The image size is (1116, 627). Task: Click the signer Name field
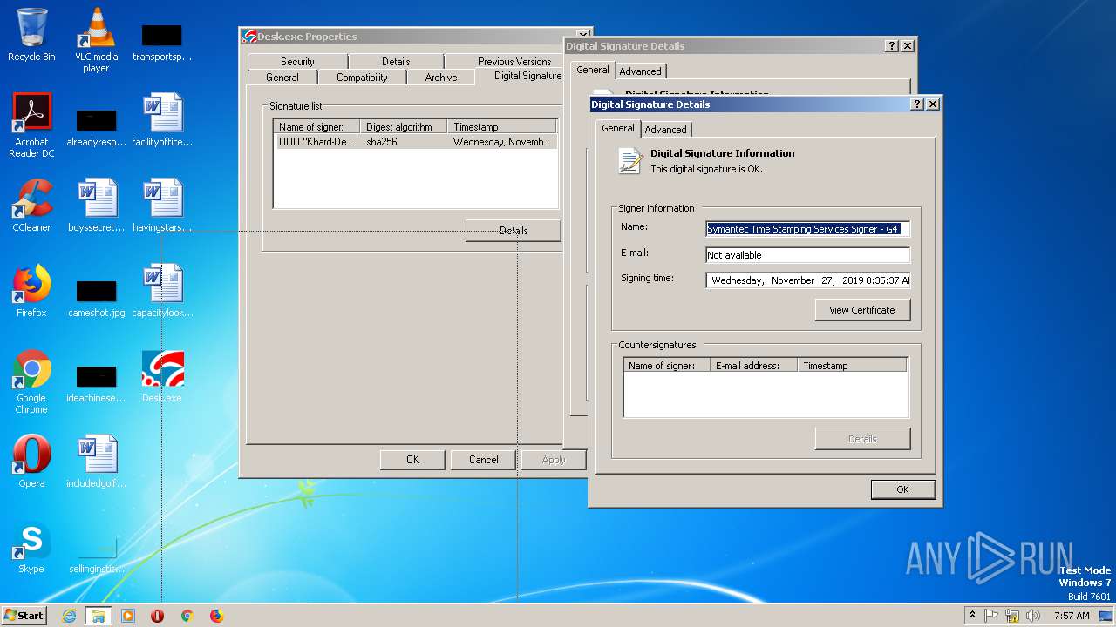point(807,229)
